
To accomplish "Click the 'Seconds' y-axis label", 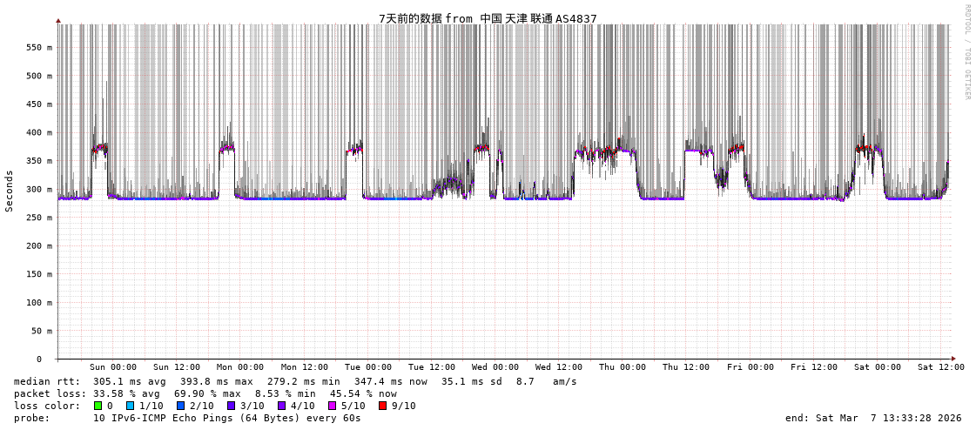I will pyautogui.click(x=10, y=191).
